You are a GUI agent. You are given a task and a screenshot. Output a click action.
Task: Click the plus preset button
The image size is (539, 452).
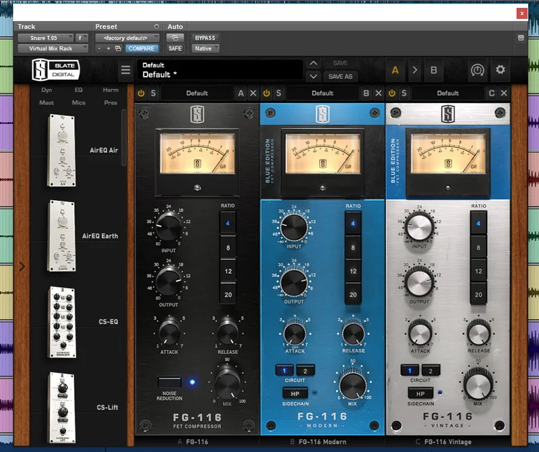click(x=108, y=49)
